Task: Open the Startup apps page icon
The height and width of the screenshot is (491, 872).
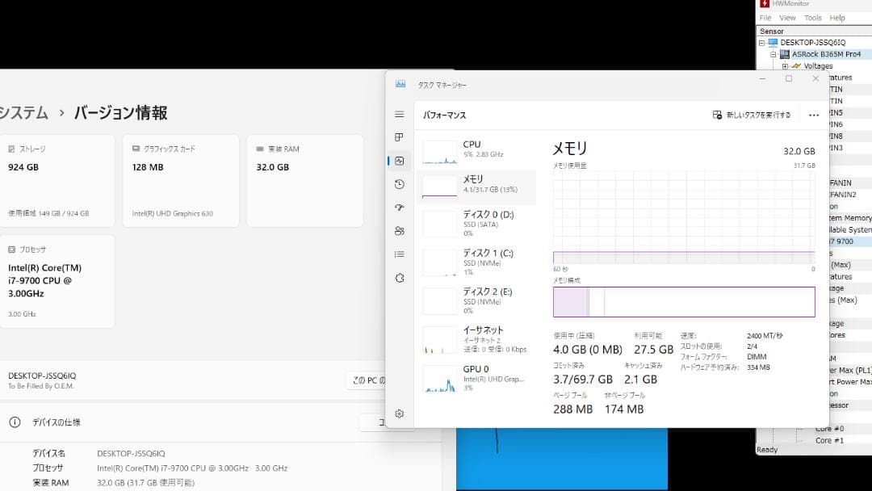Action: (399, 208)
